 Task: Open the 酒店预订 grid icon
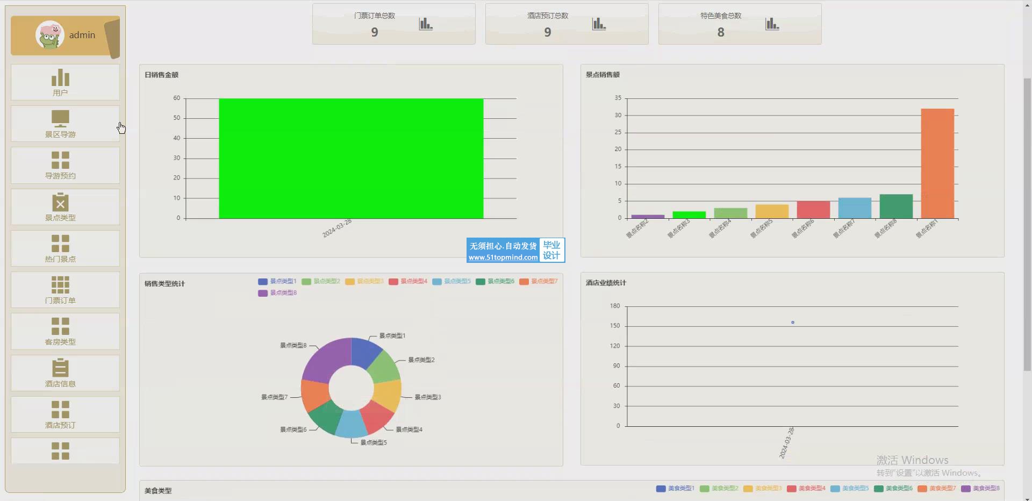point(60,410)
